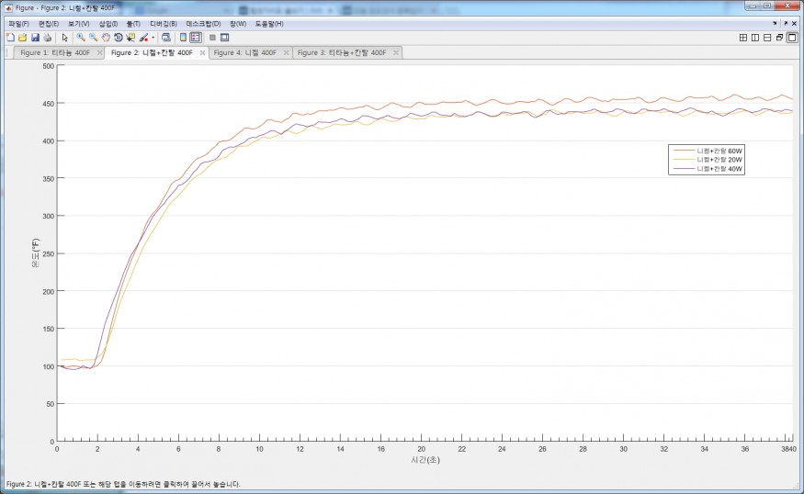Select the Rotate 3D tool

coord(118,38)
